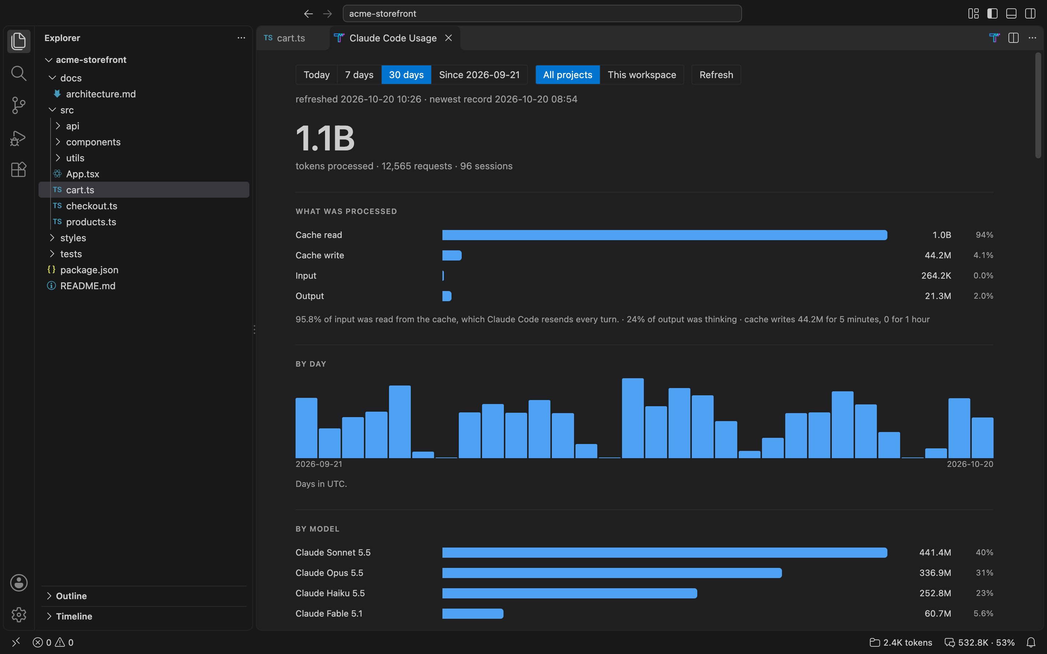1047x654 pixels.
Task: Select the Claude Code Usage tab
Action: 394,38
